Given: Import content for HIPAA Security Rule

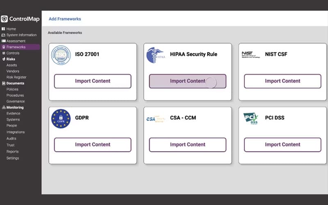Looking at the screenshot, I should pos(188,81).
